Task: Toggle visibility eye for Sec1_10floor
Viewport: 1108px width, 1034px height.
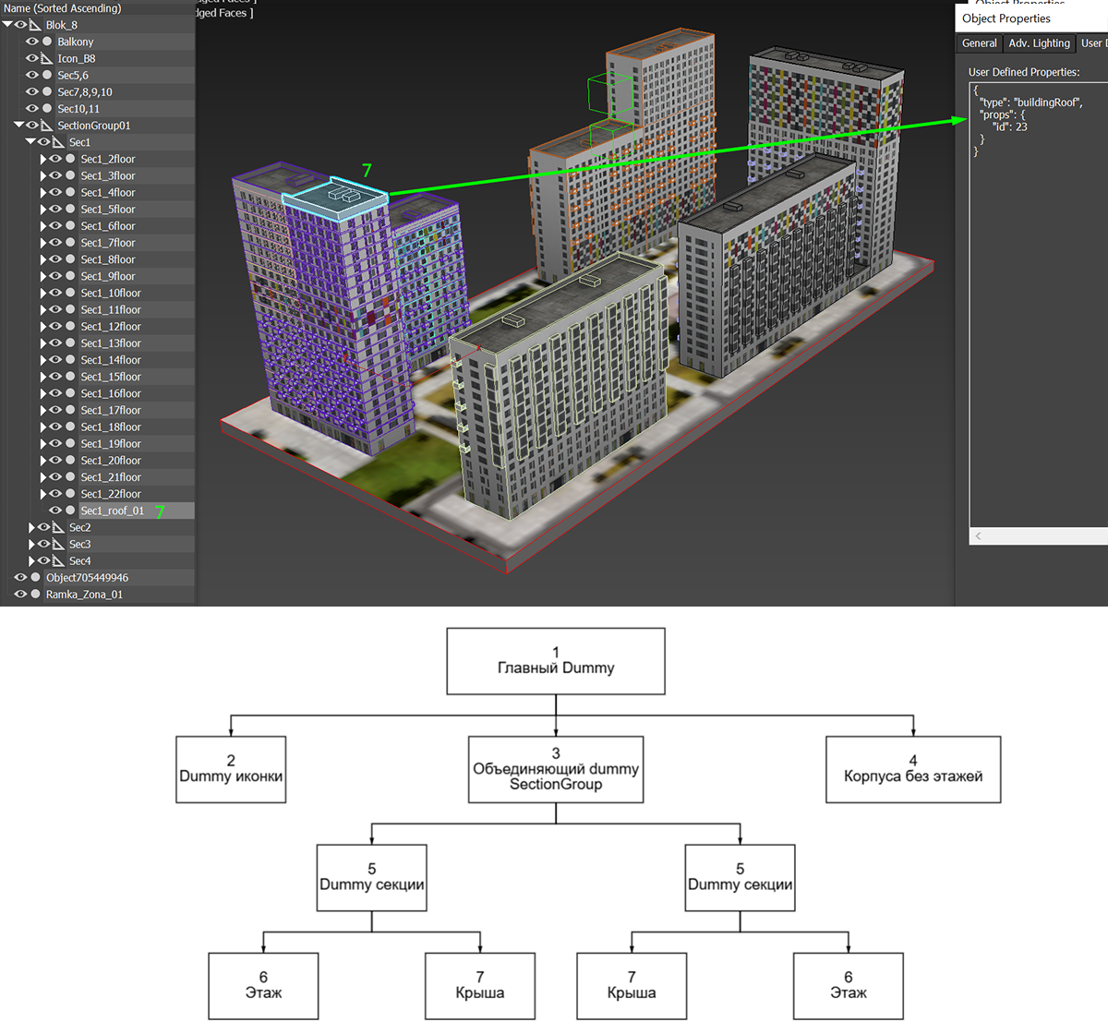Action: tap(55, 293)
